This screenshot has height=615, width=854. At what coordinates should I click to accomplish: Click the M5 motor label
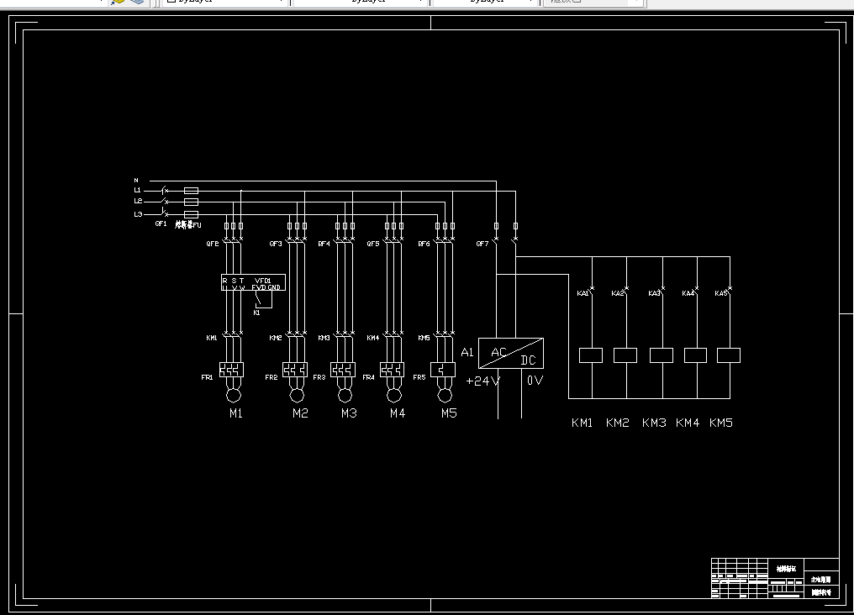(449, 413)
